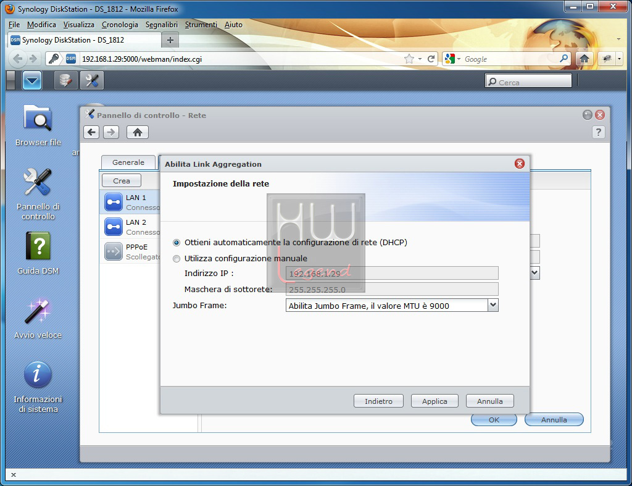Image resolution: width=632 pixels, height=486 pixels.
Task: Open the Storage Manager taskbar icon
Action: click(65, 80)
